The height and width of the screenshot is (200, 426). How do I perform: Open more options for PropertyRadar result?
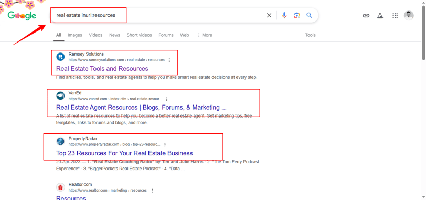tap(165, 145)
